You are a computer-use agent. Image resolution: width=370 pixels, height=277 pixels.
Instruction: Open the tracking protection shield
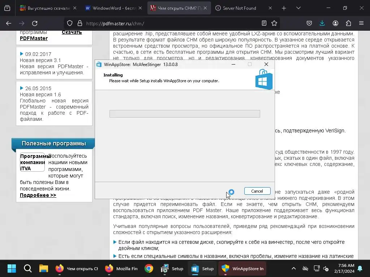(70, 23)
